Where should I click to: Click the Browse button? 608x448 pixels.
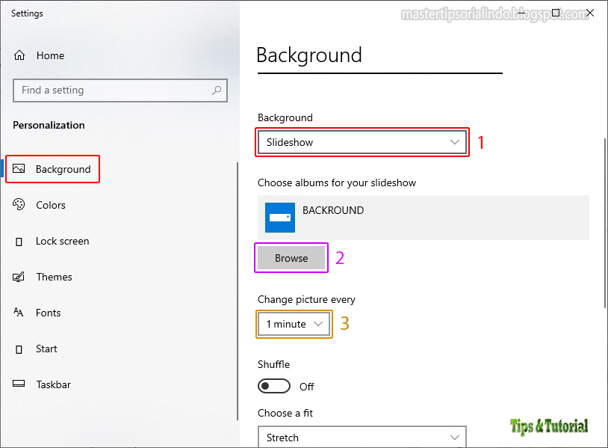click(291, 258)
